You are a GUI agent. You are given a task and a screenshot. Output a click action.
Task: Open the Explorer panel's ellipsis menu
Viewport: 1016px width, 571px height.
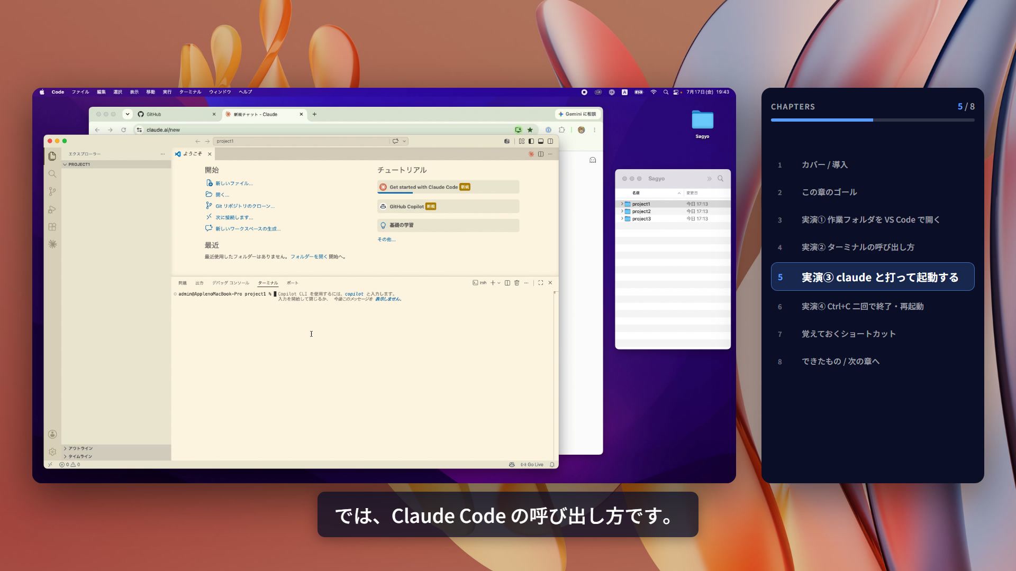point(162,154)
